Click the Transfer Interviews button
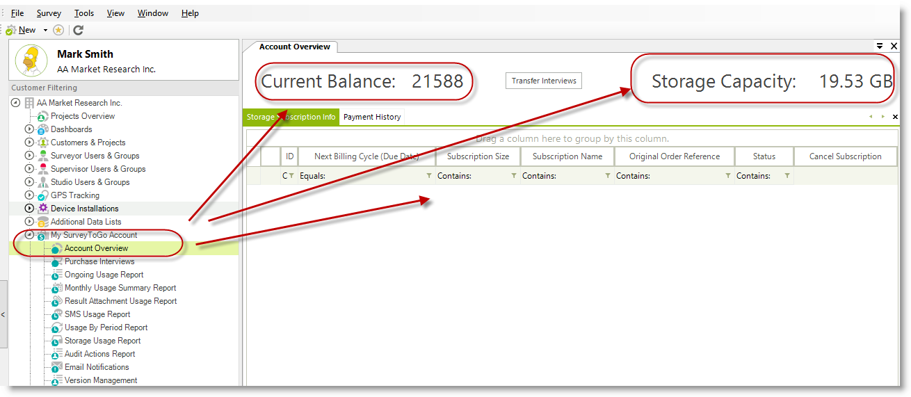The image size is (911, 397). [544, 81]
